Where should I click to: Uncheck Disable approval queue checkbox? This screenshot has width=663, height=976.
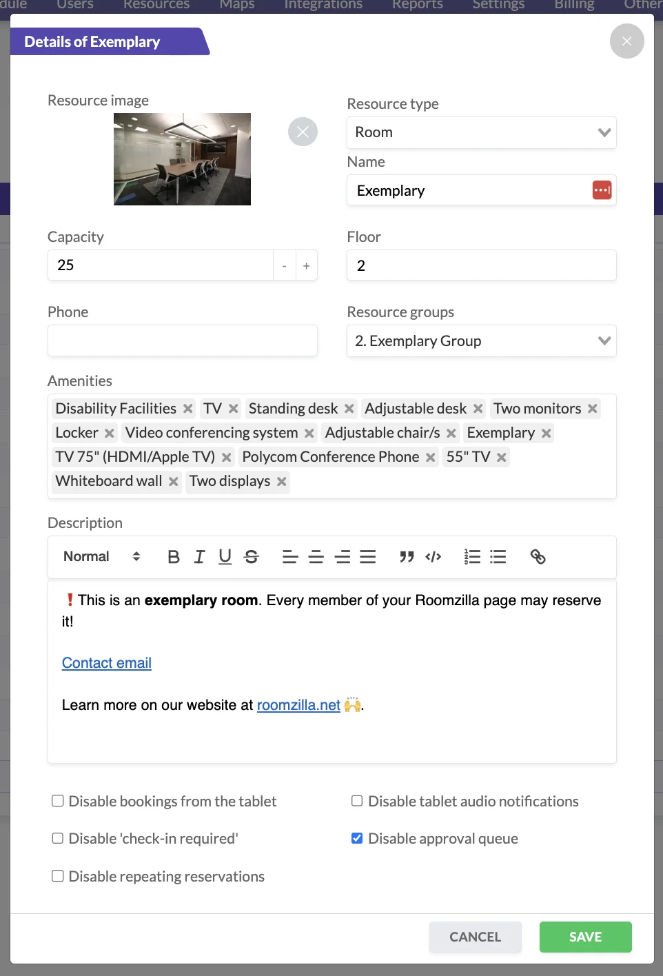[x=357, y=838]
